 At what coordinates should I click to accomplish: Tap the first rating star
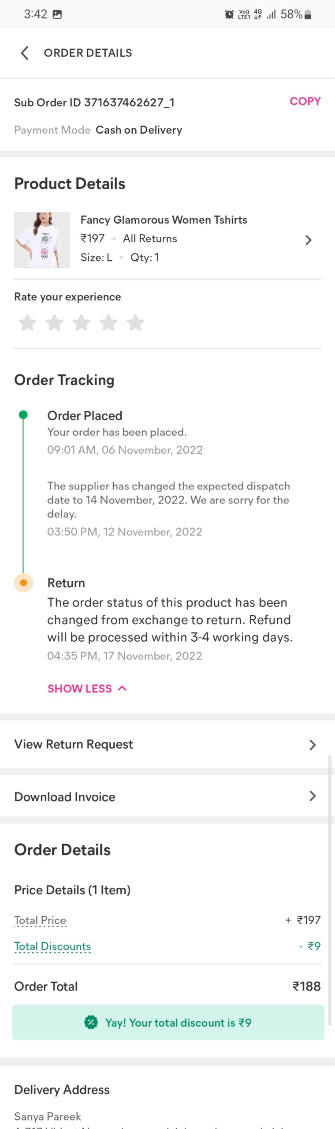[x=27, y=323]
